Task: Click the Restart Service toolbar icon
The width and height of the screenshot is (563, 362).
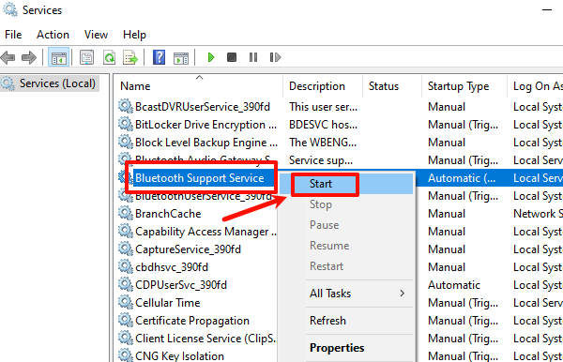Action: pos(275,57)
